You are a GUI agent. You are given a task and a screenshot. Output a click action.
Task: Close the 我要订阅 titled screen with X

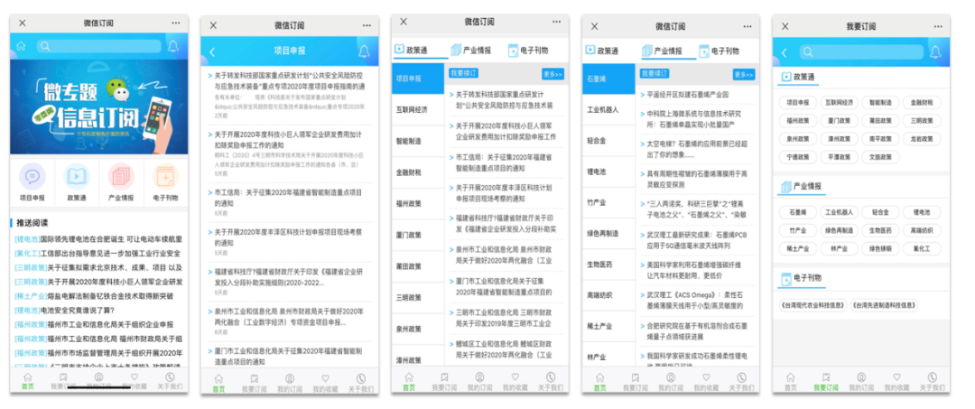(785, 26)
